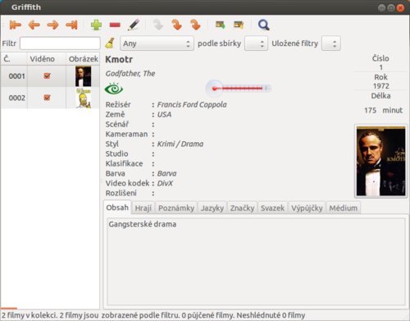Open the Any filter criteria dropdown

pyautogui.click(x=157, y=44)
